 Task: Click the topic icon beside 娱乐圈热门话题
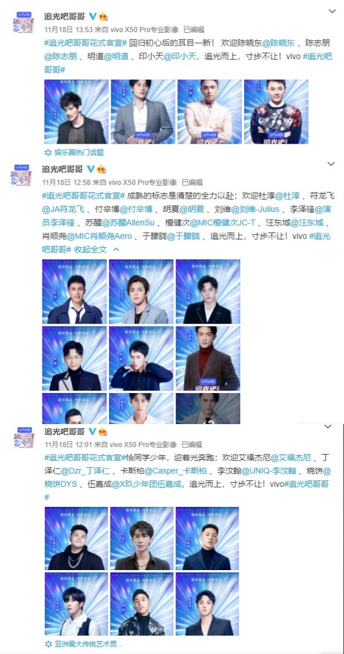tap(48, 153)
